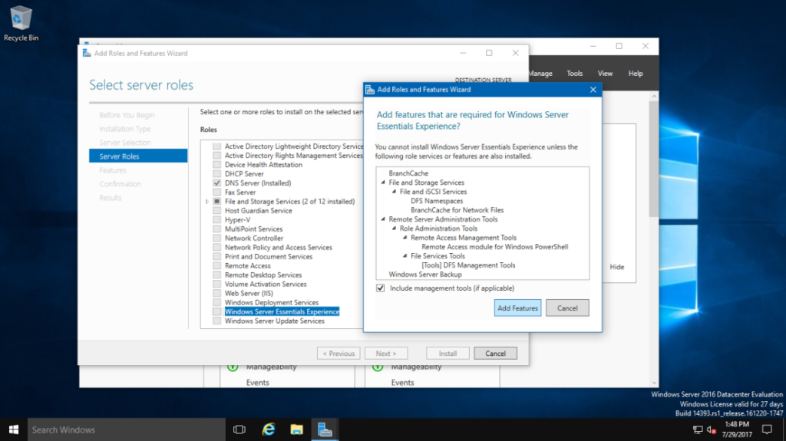Check the Fax Server role
Viewport: 786px width, 441px height.
pos(216,193)
